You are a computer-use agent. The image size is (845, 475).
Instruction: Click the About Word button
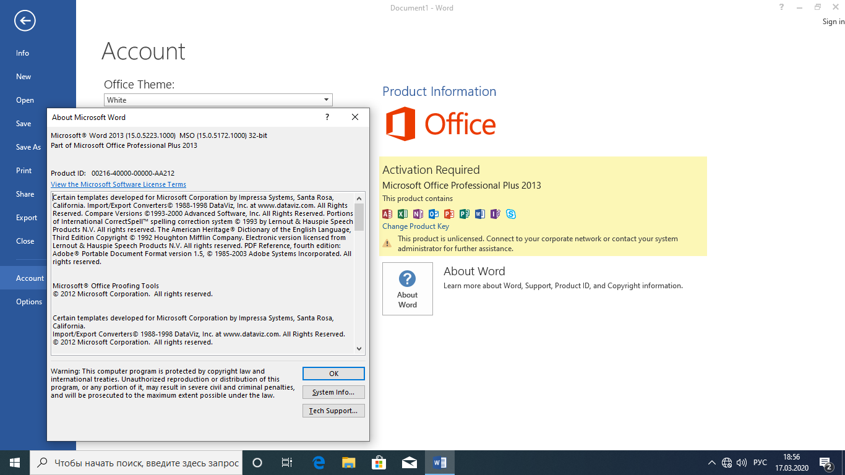408,289
